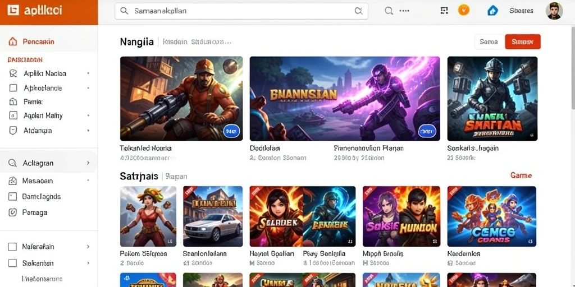Click the home icon next to Pencarkin

pyautogui.click(x=12, y=41)
